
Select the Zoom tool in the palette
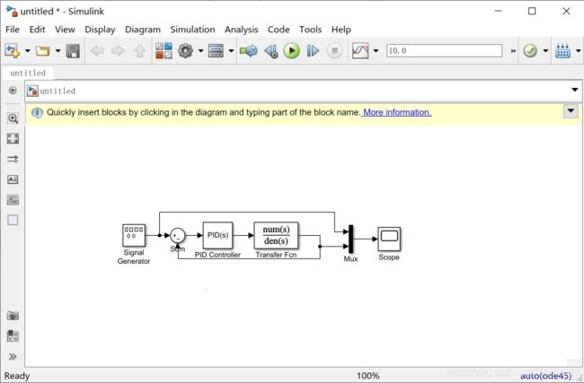13,118
